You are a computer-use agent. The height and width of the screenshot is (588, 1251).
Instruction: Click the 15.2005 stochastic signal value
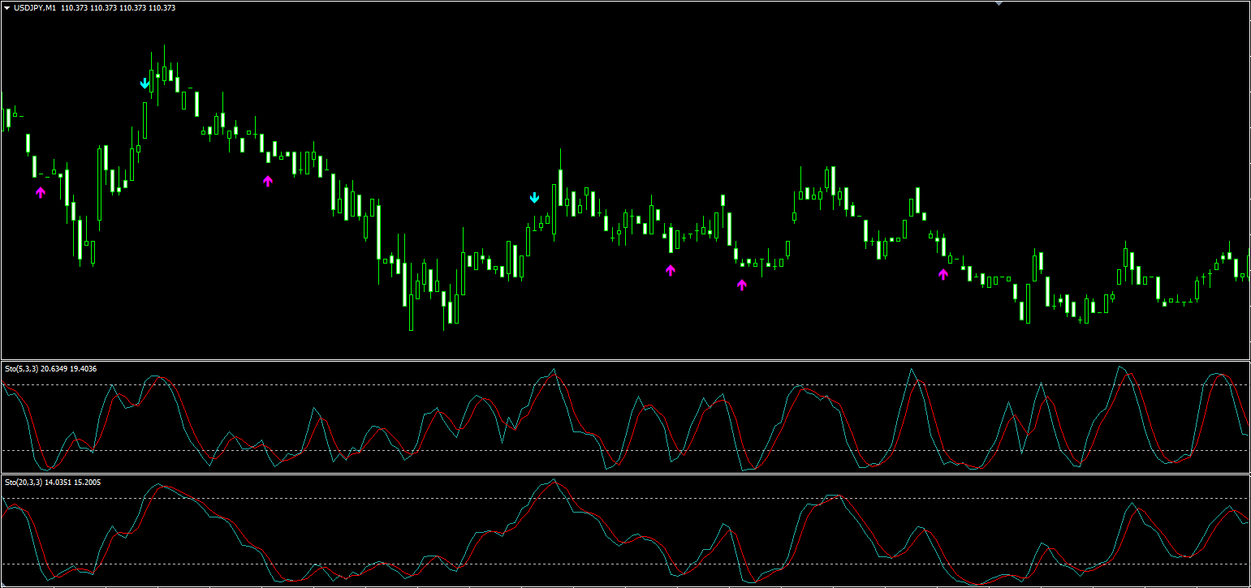pyautogui.click(x=88, y=483)
